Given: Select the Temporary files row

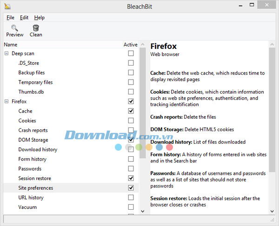Looking at the screenshot, I should (x=71, y=82).
